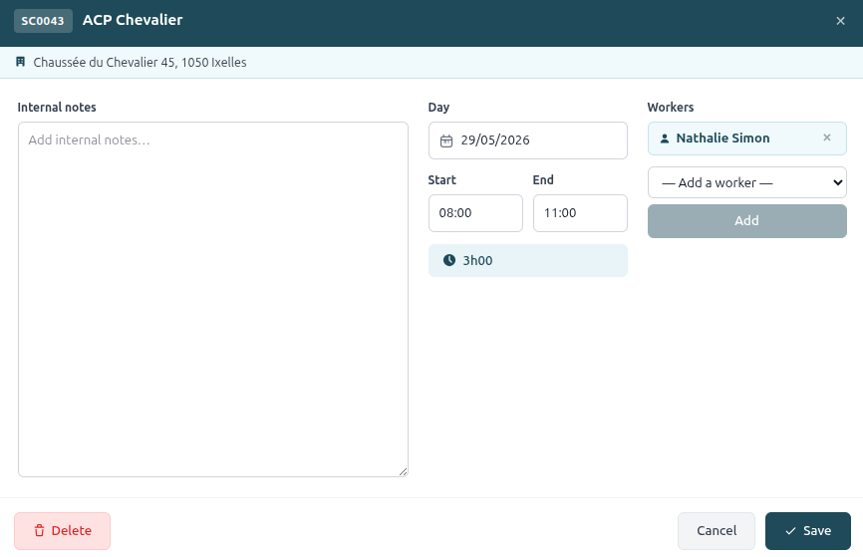Click the checkmark icon on Save button

pyautogui.click(x=790, y=531)
